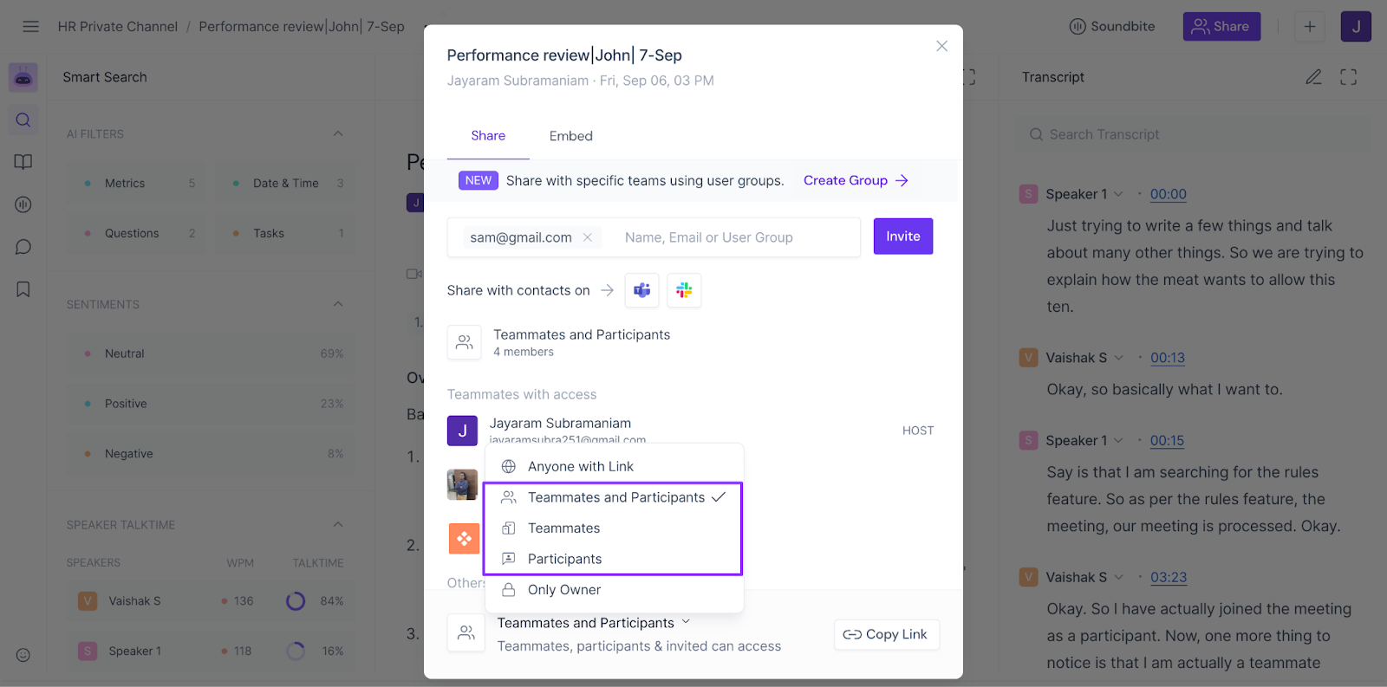This screenshot has height=687, width=1387.
Task: Click the Slack share icon
Action: point(684,290)
